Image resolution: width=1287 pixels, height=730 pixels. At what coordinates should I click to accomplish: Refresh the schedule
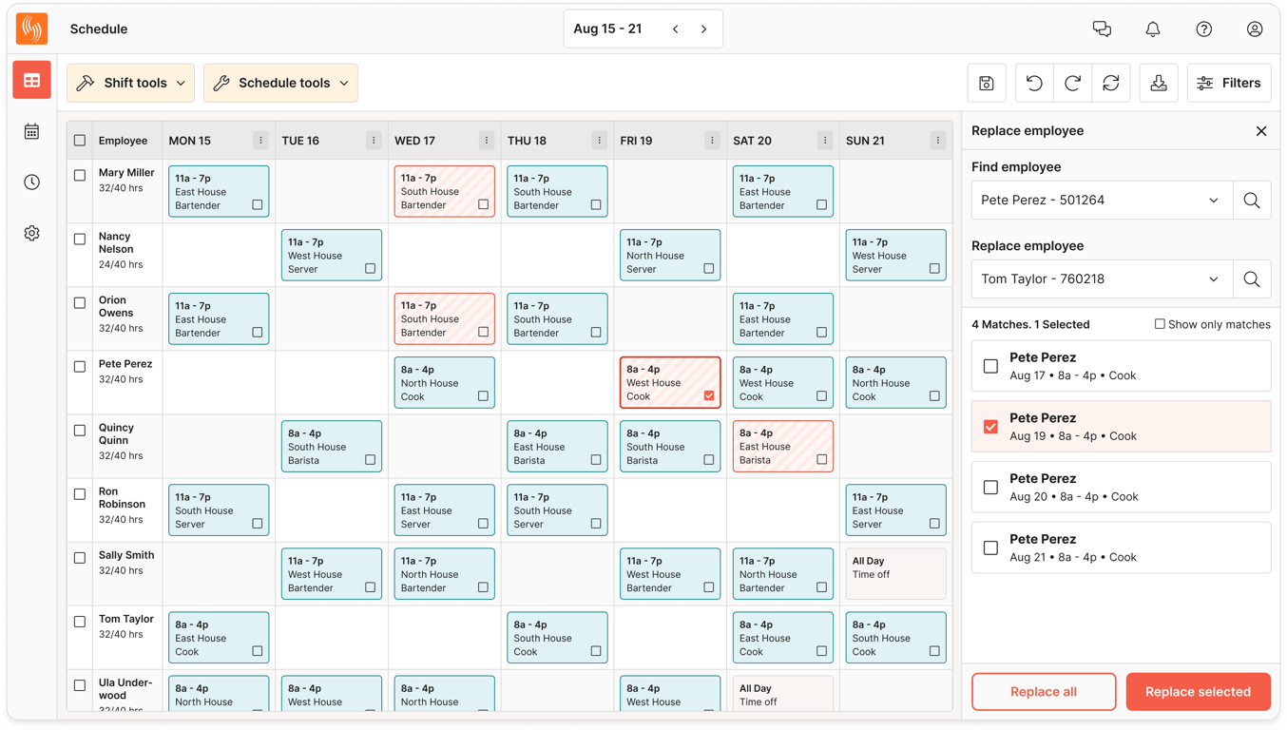(x=1111, y=83)
